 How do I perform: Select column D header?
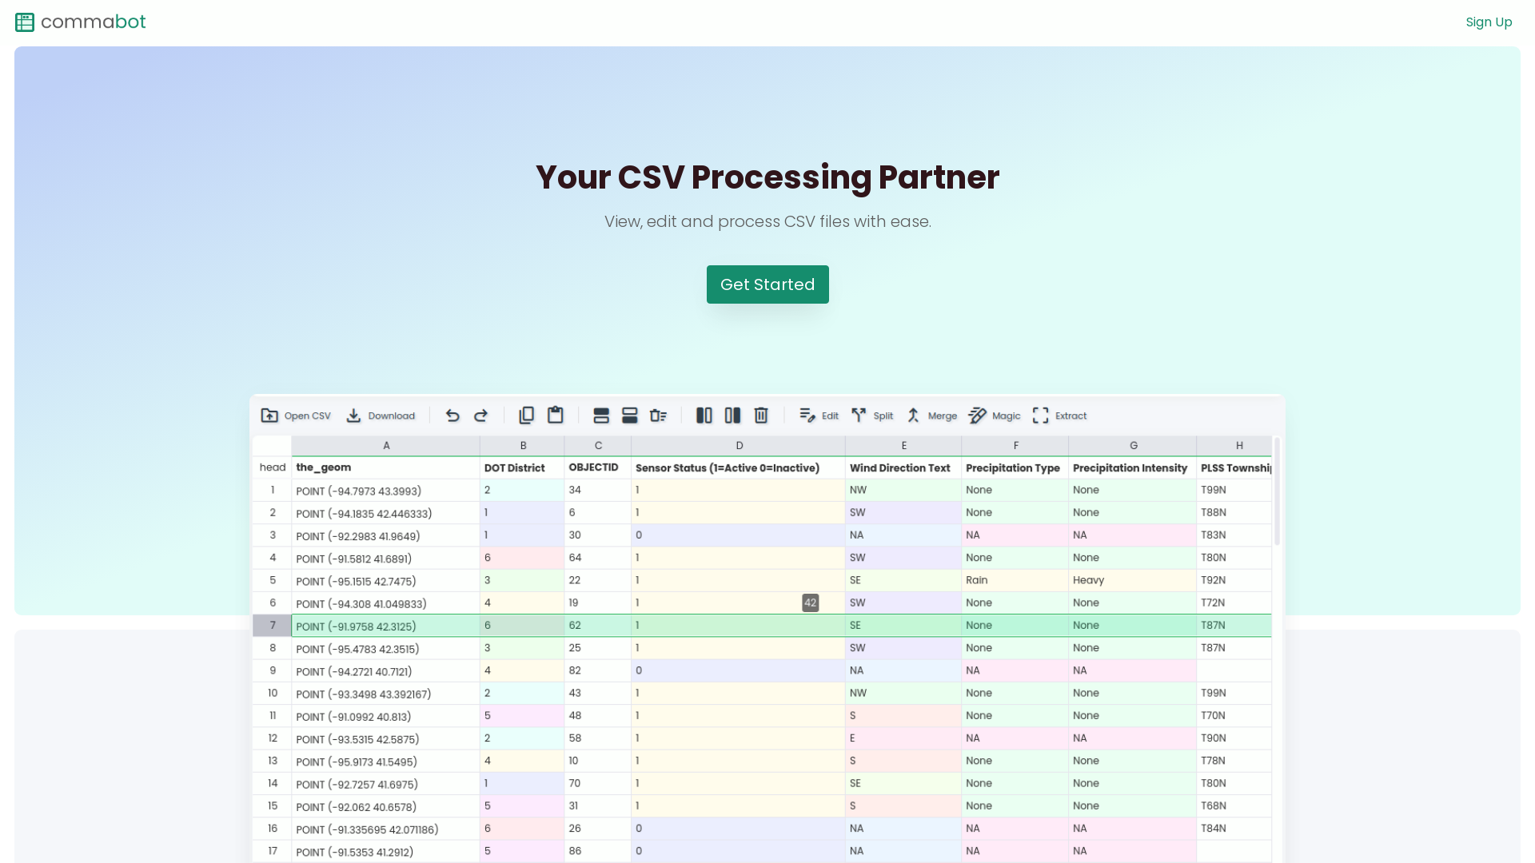pos(739,446)
